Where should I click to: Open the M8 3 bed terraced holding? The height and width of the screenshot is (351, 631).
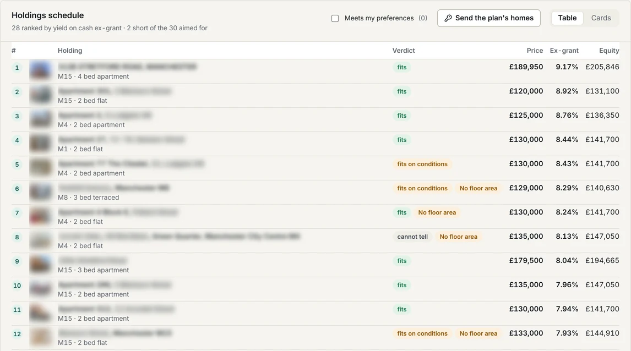113,193
